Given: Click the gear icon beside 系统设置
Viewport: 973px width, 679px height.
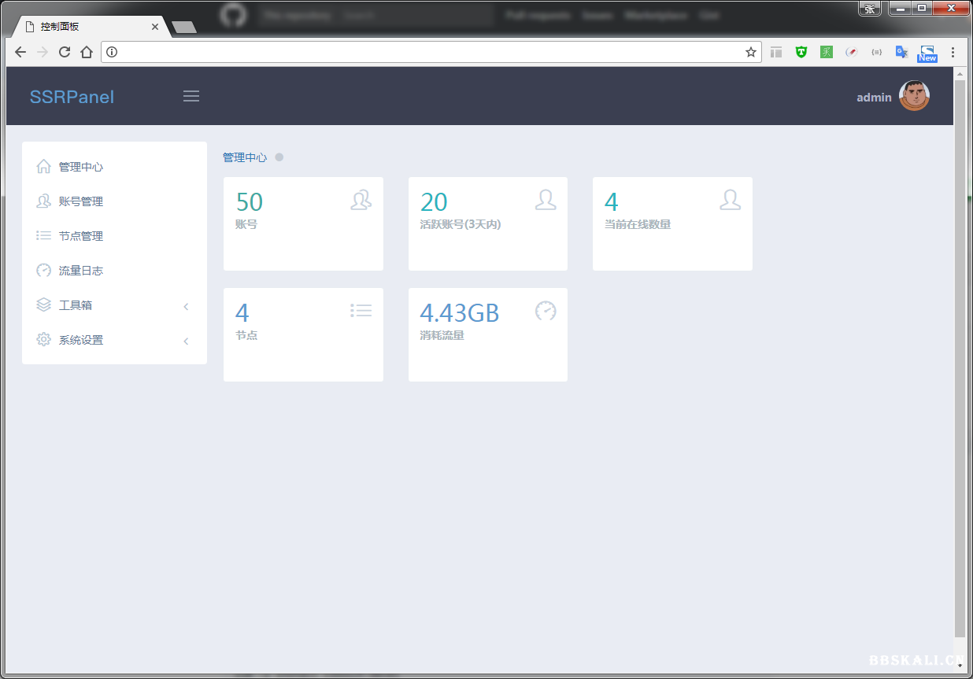Looking at the screenshot, I should coord(44,340).
